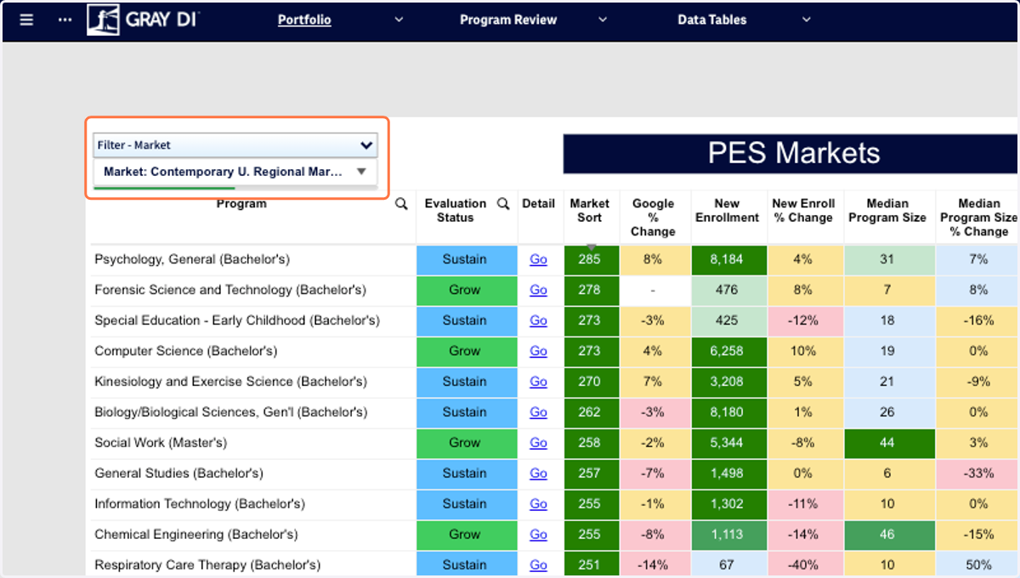Image resolution: width=1020 pixels, height=578 pixels.
Task: Expand the Data Tables chevron
Action: 807,20
